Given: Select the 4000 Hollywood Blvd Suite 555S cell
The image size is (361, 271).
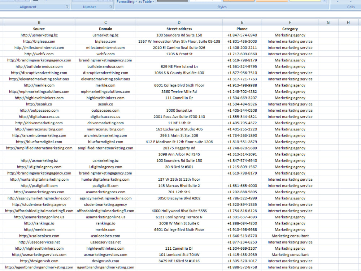Looking at the screenshot, I should click(179, 211).
